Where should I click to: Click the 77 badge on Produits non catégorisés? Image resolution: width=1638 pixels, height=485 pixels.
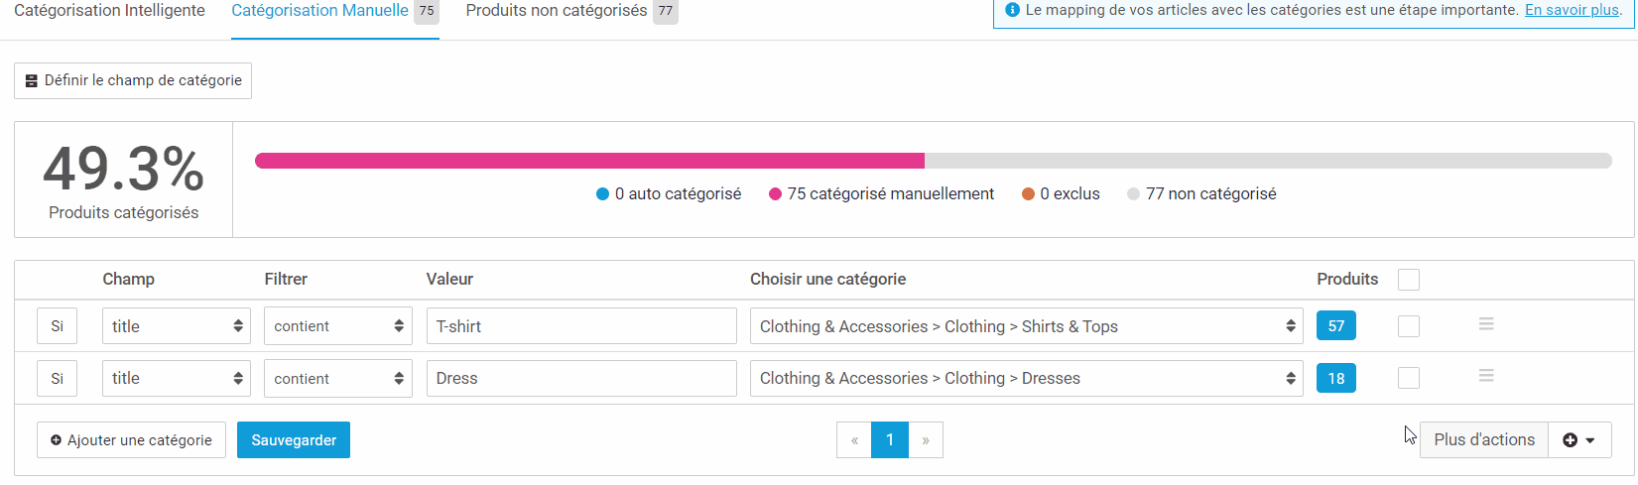[x=666, y=11]
